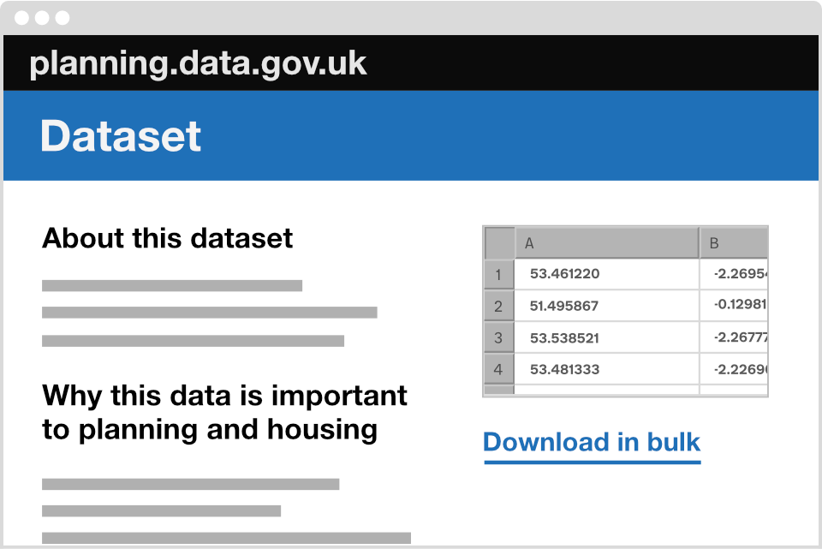Select row 3 header in table
Screen dimensions: 822x549
(x=498, y=337)
